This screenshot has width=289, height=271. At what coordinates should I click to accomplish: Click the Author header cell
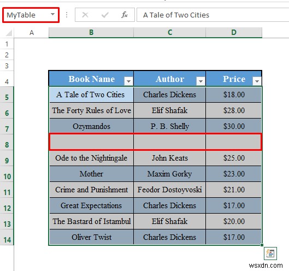(x=170, y=79)
